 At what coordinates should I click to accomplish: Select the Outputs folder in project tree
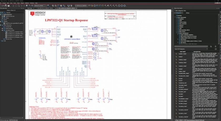pyautogui.click(x=5, y=22)
